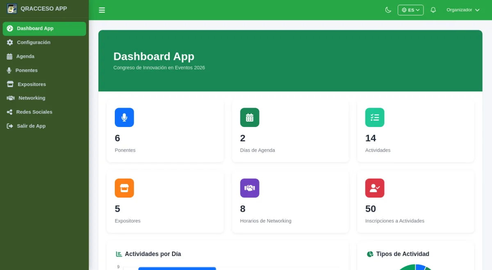Click the bar chart icon beside Actividades por Día
Viewport: 492px width, 270px height.
pyautogui.click(x=119, y=254)
